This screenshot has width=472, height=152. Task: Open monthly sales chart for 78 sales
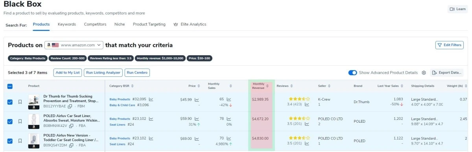229,119
